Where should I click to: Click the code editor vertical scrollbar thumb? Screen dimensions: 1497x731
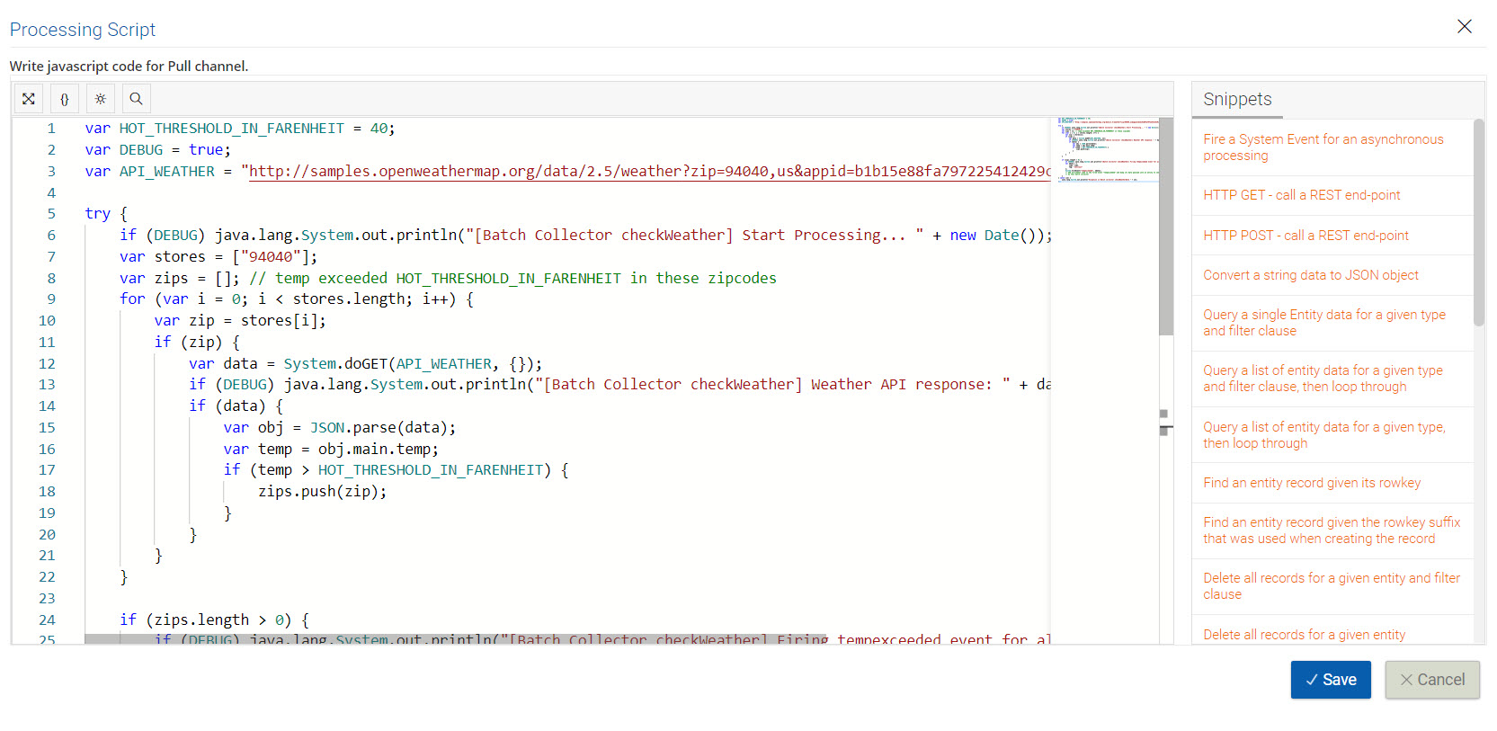[x=1166, y=227]
